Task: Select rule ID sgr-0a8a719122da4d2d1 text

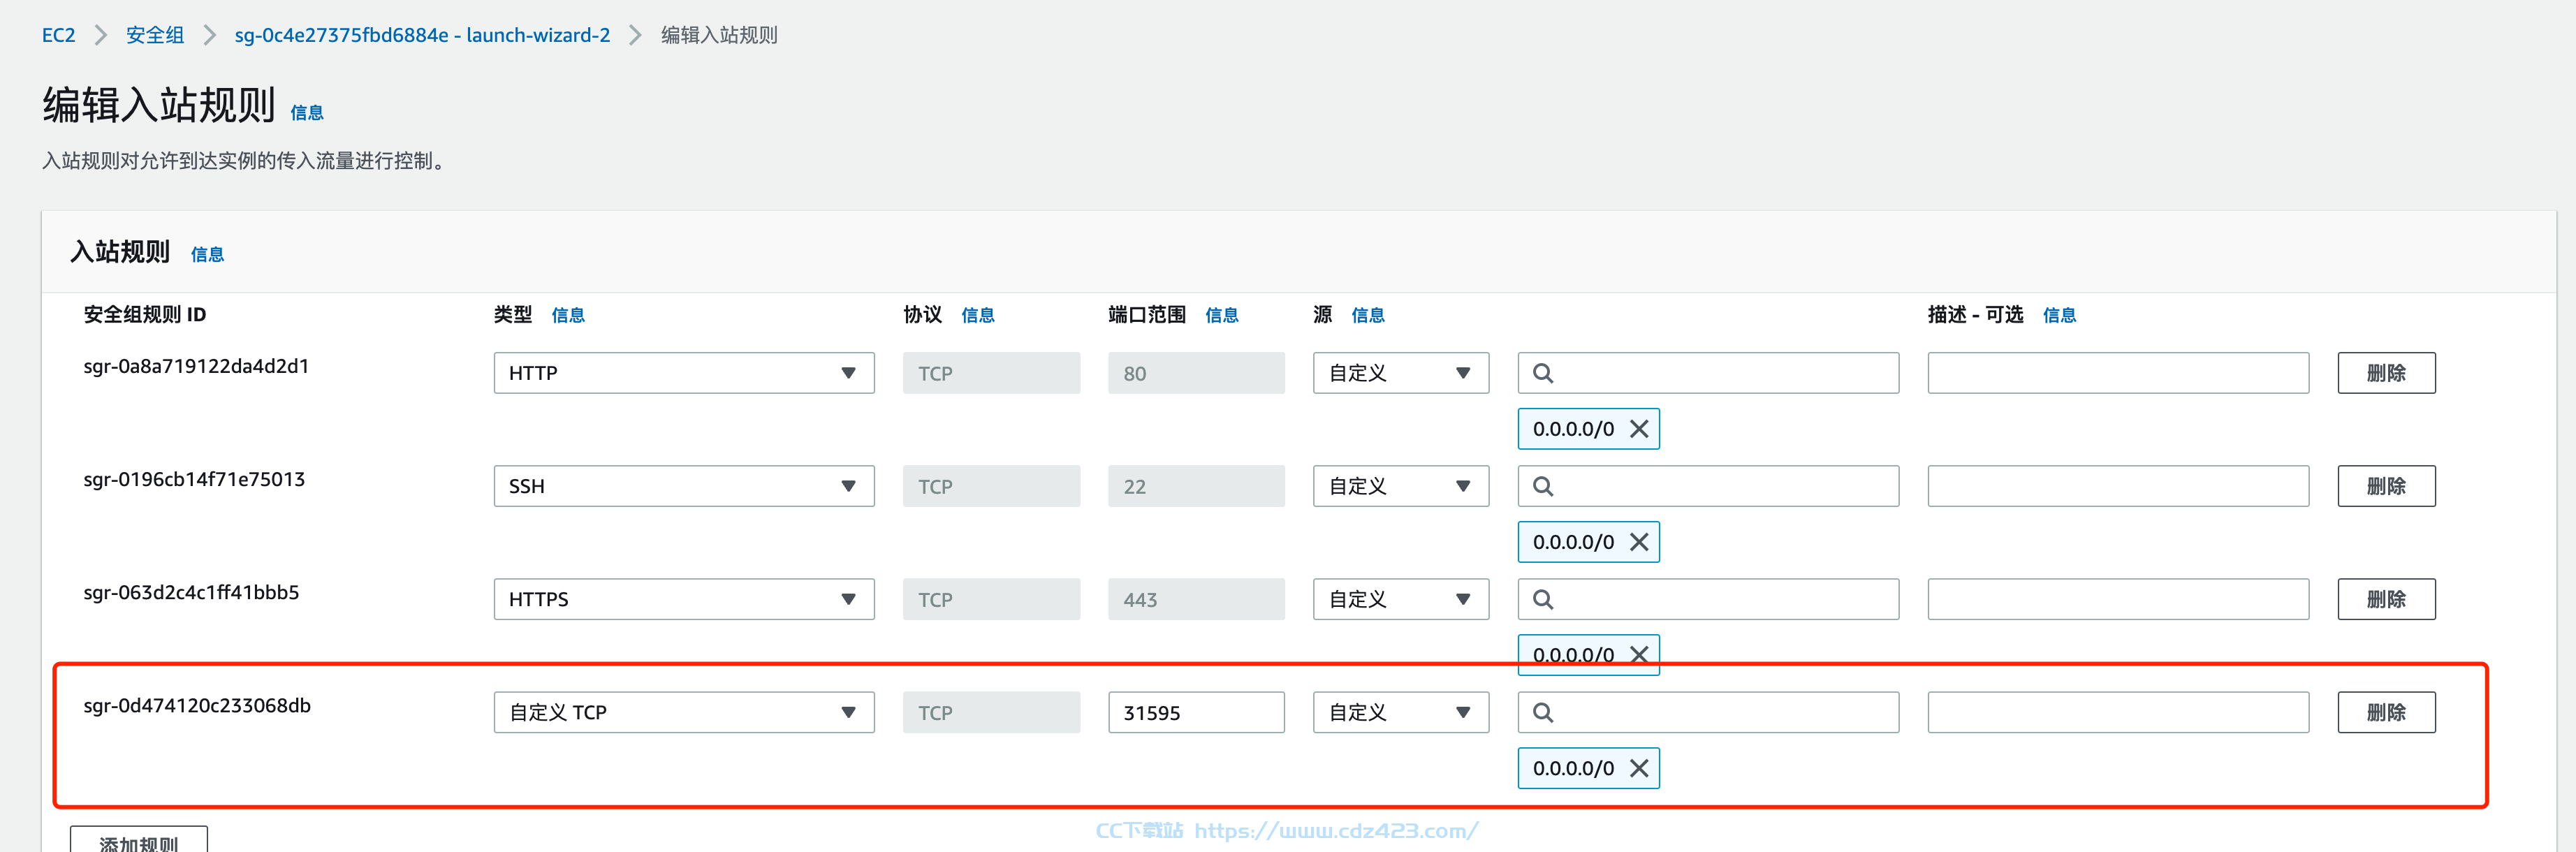Action: coord(196,366)
